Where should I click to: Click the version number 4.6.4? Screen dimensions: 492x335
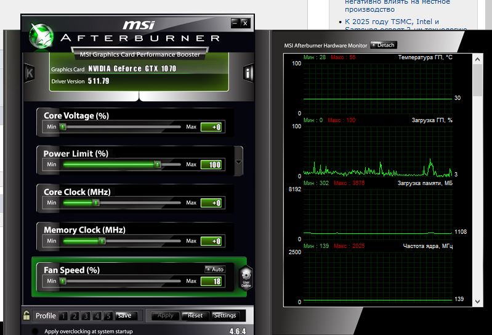tap(238, 331)
